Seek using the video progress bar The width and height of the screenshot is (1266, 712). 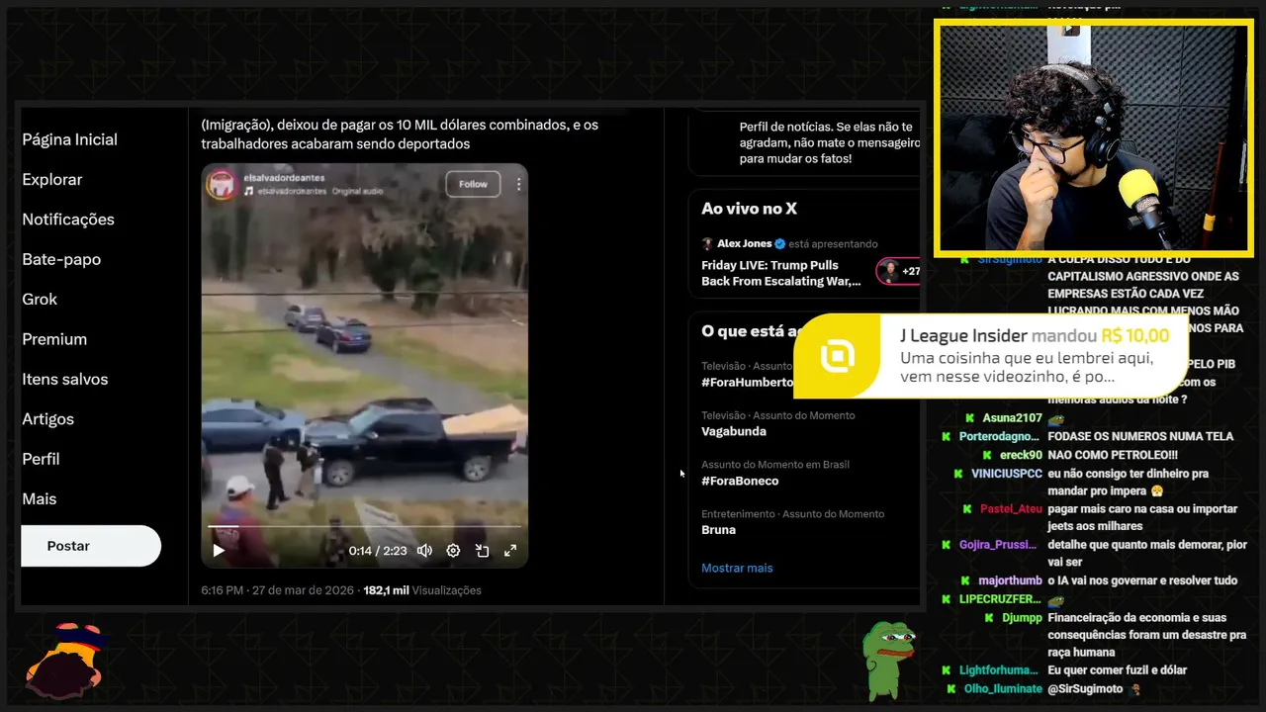coord(364,527)
